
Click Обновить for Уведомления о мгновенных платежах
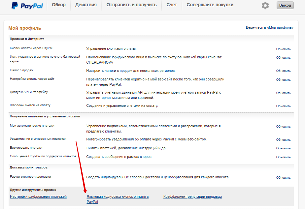[283, 140]
